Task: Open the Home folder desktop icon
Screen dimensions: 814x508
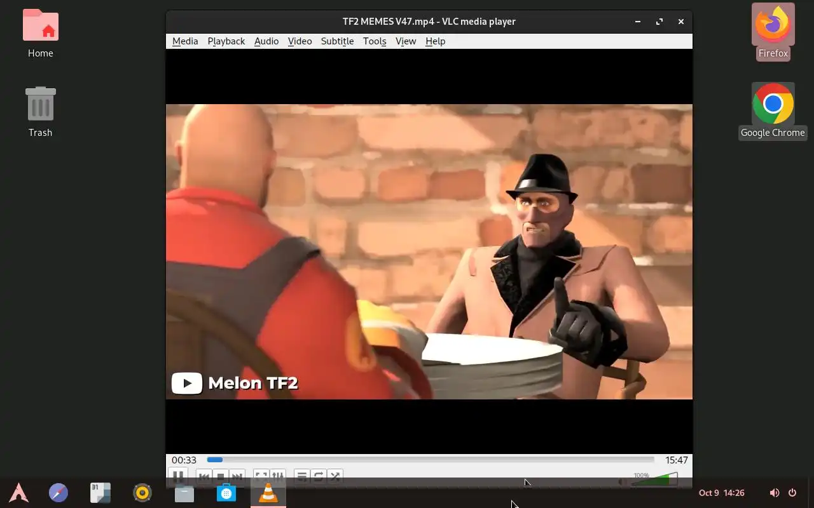Action: pyautogui.click(x=40, y=33)
